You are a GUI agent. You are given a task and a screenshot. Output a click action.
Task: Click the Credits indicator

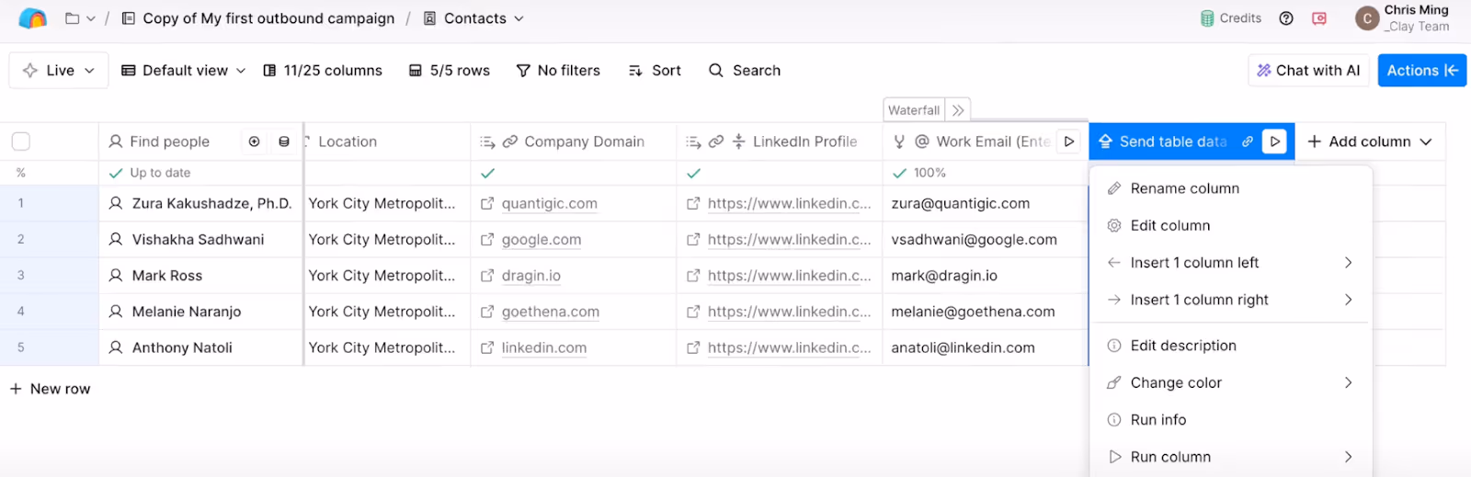(x=1230, y=18)
